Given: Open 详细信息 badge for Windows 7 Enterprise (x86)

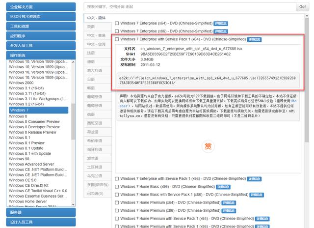Looking at the screenshot, I should pos(221,31).
